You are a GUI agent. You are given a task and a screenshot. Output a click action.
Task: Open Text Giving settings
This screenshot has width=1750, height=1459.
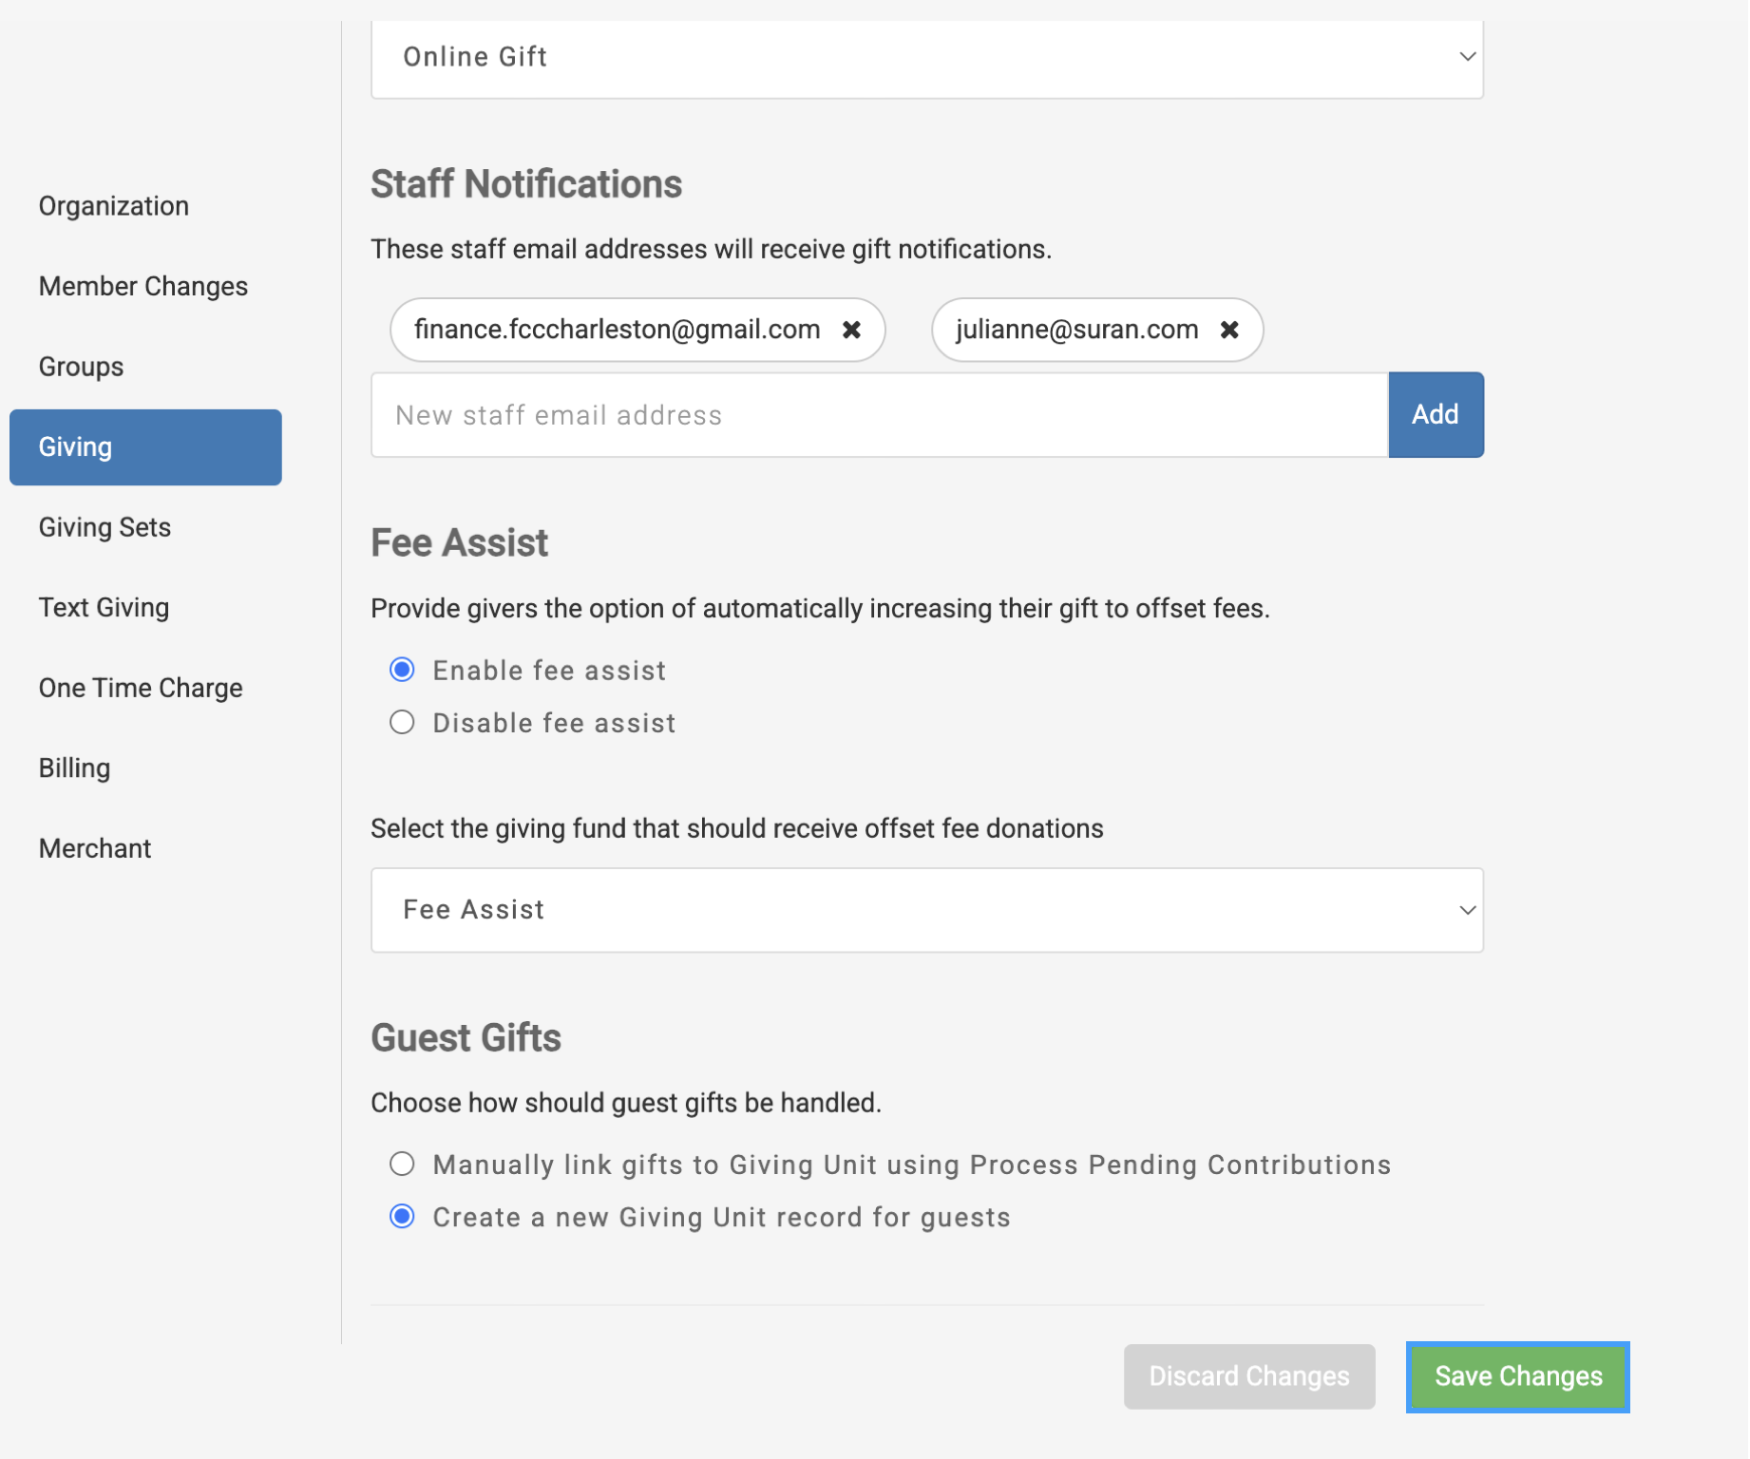[104, 608]
